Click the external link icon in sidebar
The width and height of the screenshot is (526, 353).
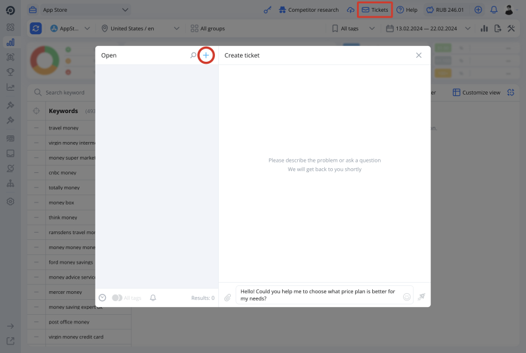click(x=11, y=341)
